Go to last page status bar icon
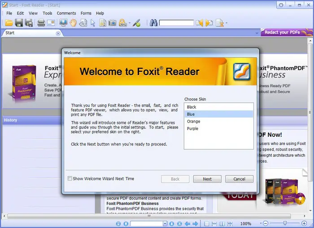 click(179, 224)
